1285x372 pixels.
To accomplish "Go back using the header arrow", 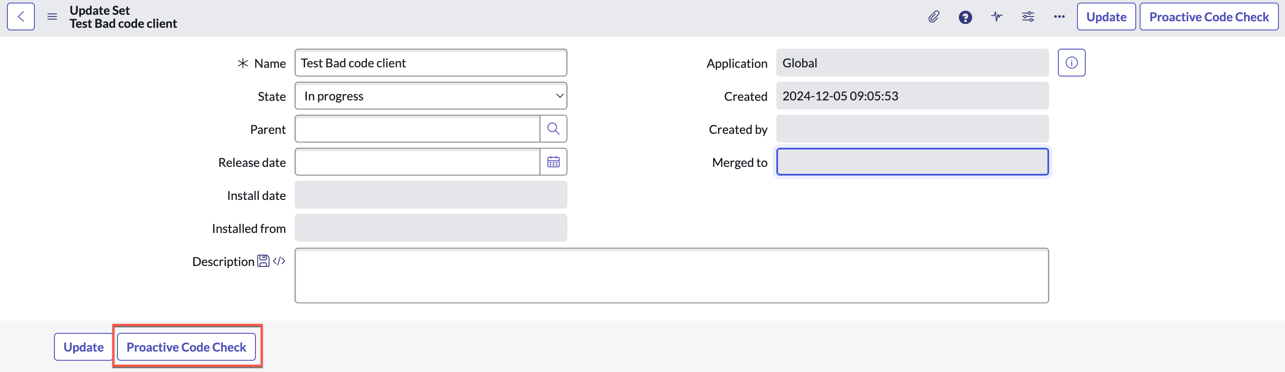I will coord(21,17).
